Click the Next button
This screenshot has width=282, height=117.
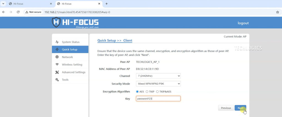click(x=240, y=108)
